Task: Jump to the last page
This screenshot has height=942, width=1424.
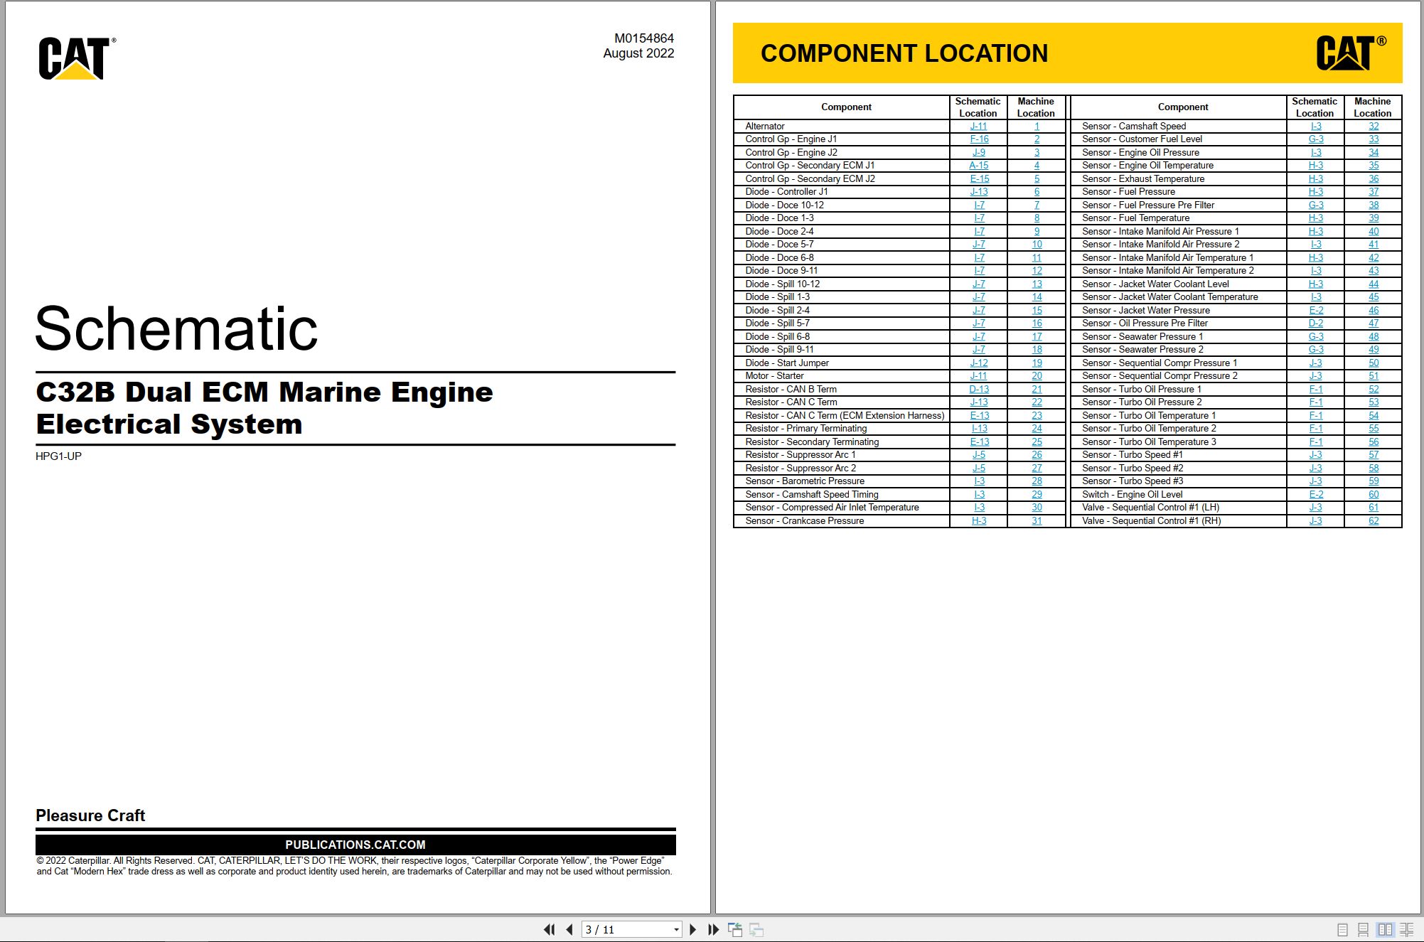Action: pos(713,929)
